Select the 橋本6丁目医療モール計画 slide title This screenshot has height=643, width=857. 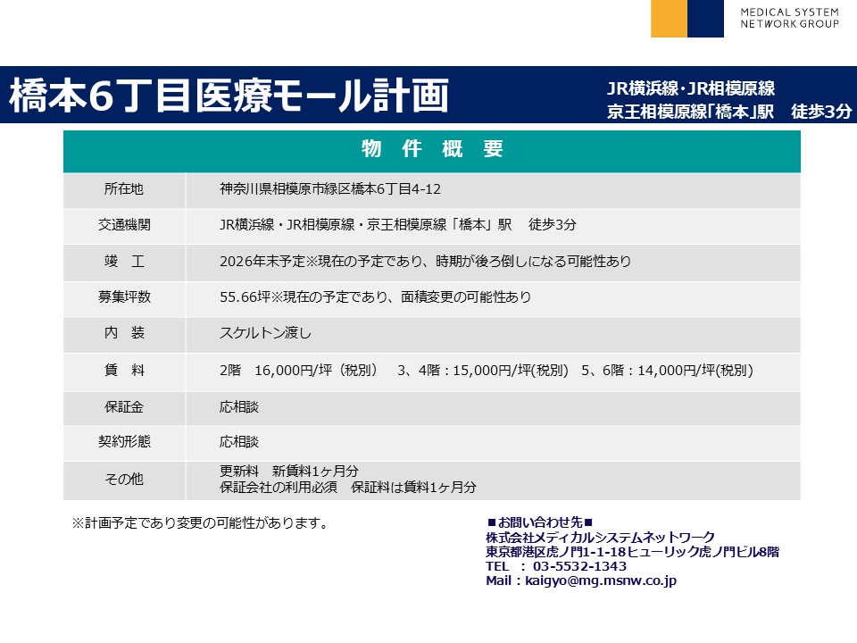(x=229, y=96)
